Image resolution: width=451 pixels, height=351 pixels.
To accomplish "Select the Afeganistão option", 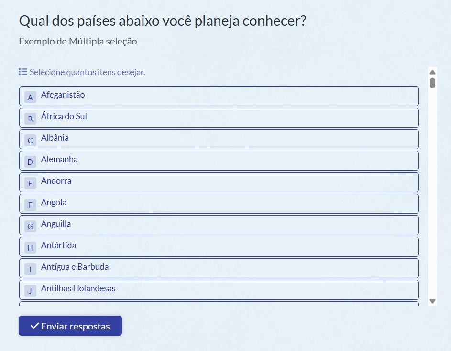I will 219,96.
